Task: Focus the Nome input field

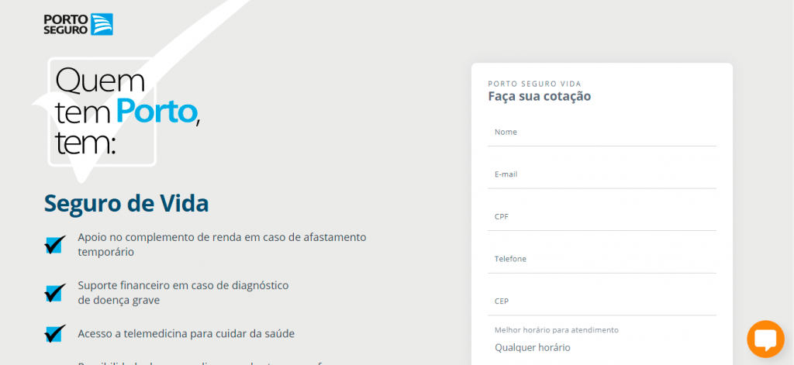Action: [x=602, y=133]
